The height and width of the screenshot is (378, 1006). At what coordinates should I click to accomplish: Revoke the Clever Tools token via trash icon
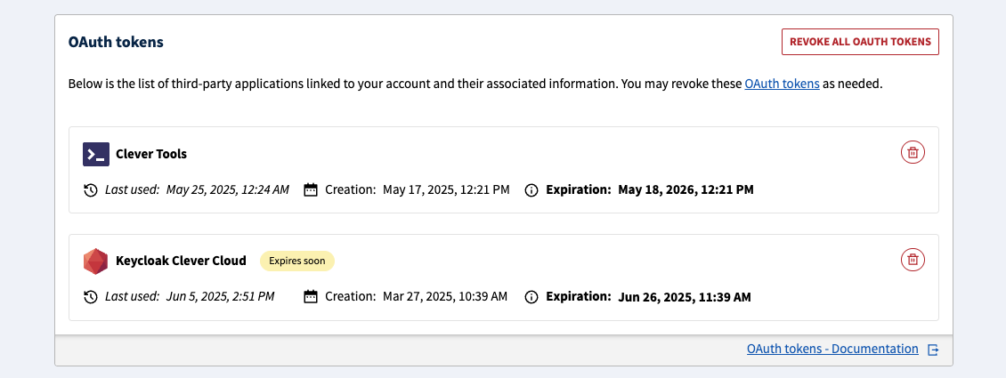[x=913, y=153]
